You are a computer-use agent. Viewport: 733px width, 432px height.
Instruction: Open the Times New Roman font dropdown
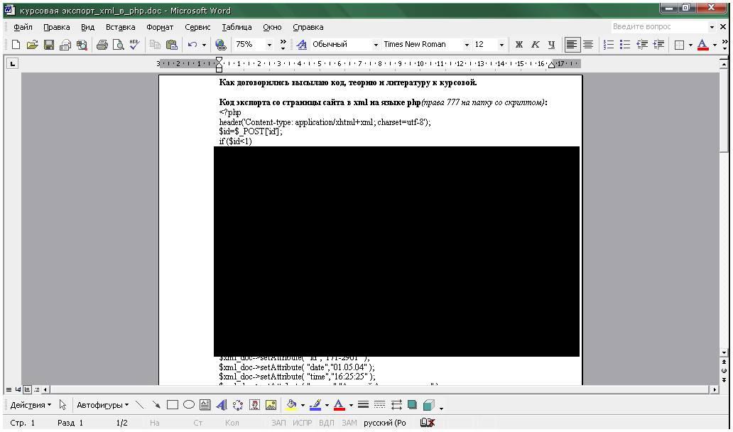[467, 45]
